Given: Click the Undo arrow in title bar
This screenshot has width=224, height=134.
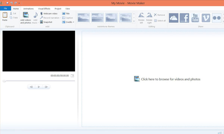Looking at the screenshot, I should pyautogui.click(x=12, y=3).
